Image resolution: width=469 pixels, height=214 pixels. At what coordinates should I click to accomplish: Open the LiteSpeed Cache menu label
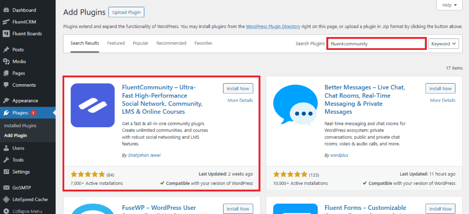pos(30,199)
